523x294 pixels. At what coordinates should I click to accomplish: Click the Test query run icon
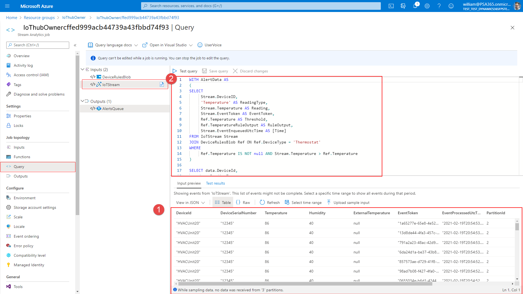pyautogui.click(x=175, y=71)
